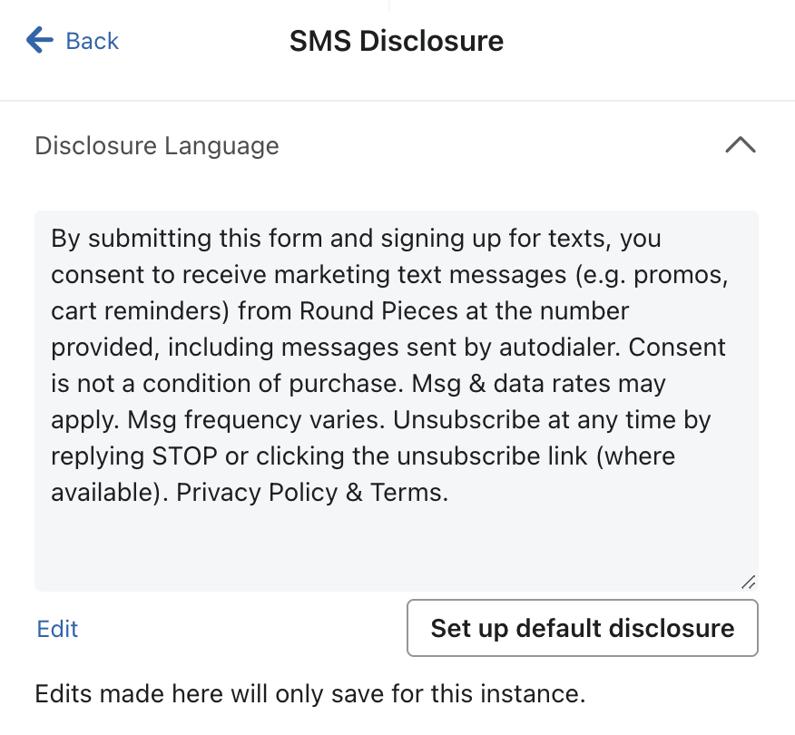
Task: Click the textarea resize handle in corner
Action: (748, 582)
